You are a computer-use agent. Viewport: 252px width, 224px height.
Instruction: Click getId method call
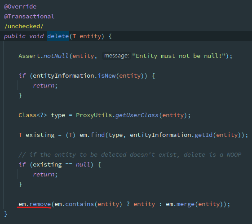(x=203, y=135)
